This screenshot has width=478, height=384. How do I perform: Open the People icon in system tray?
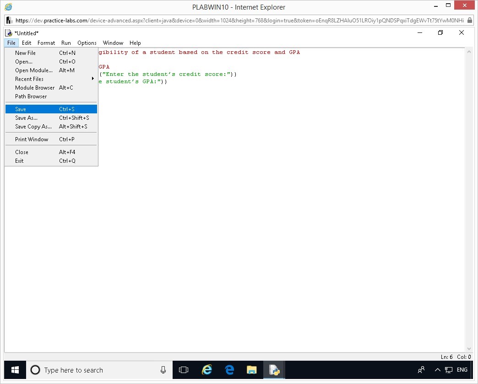click(421, 370)
